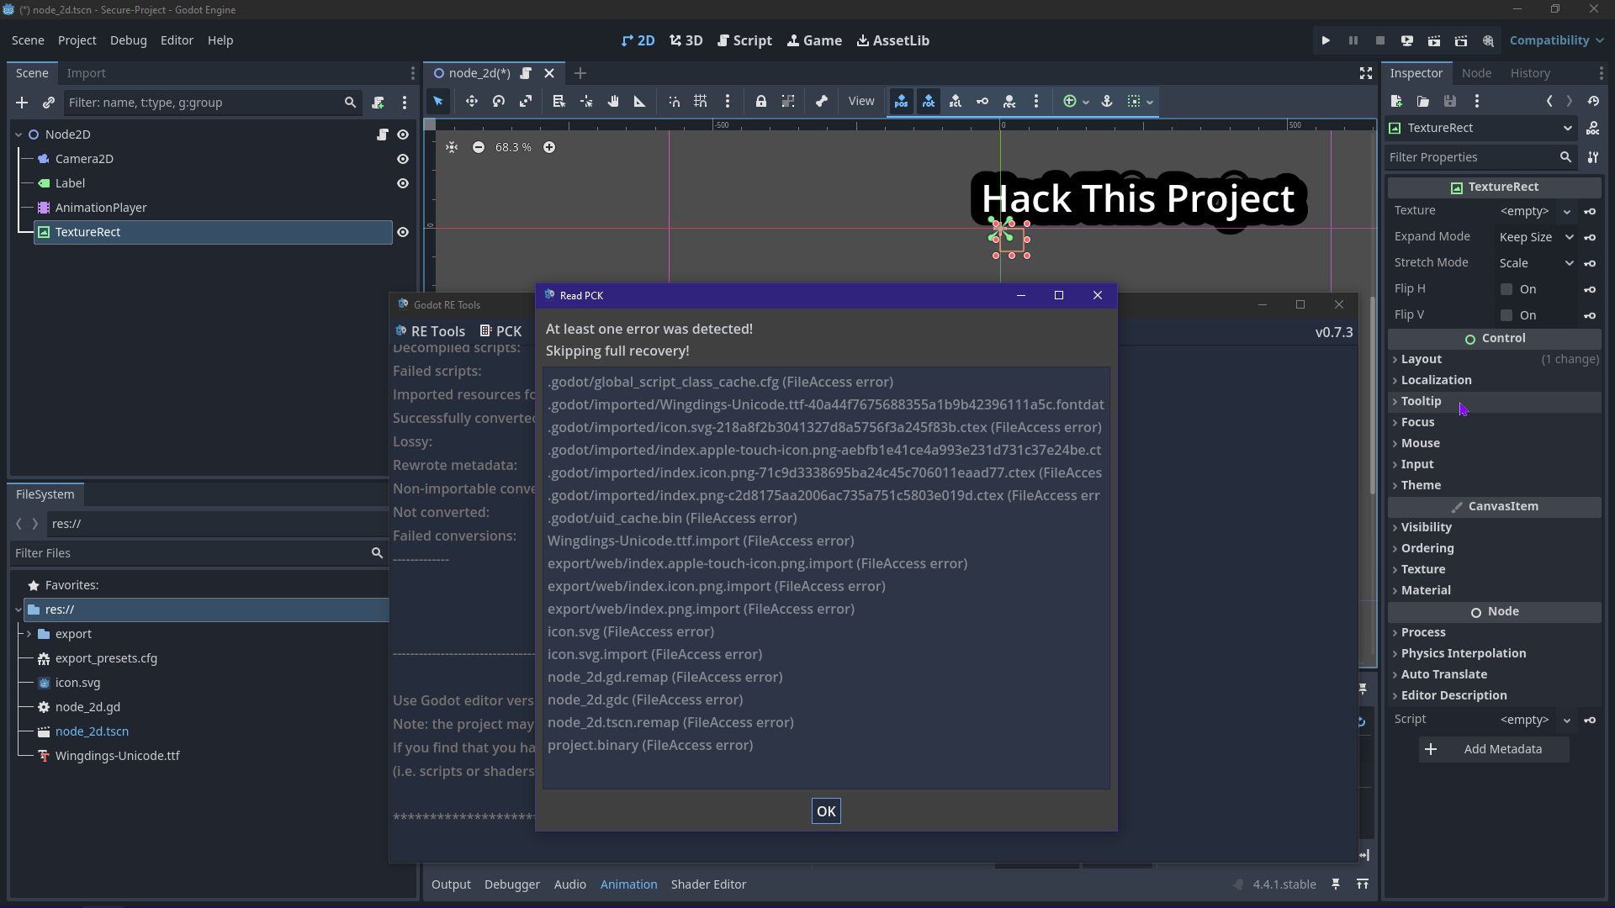Open the Project menu
The width and height of the screenshot is (1615, 908).
pos(77,40)
